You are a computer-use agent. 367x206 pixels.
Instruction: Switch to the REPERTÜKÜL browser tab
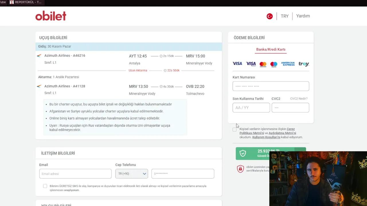point(26,2)
